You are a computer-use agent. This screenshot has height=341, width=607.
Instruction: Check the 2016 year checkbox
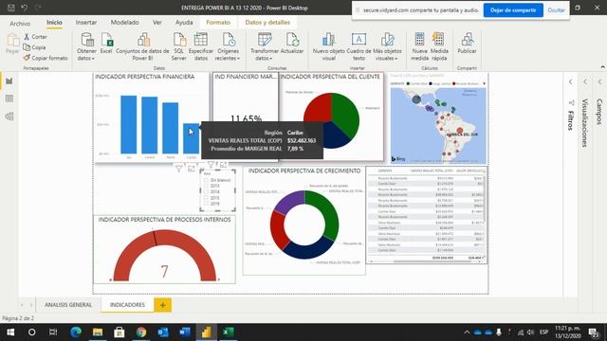pos(207,204)
